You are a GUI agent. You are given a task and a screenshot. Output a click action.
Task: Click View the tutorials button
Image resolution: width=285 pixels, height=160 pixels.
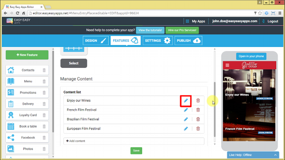[x=150, y=30]
